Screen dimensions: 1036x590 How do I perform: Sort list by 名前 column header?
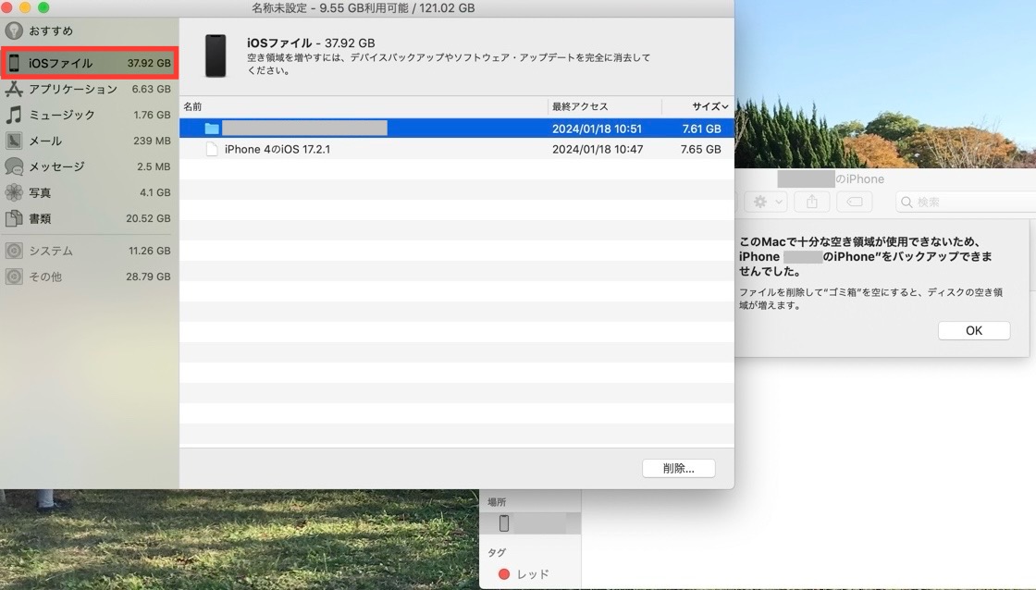192,106
